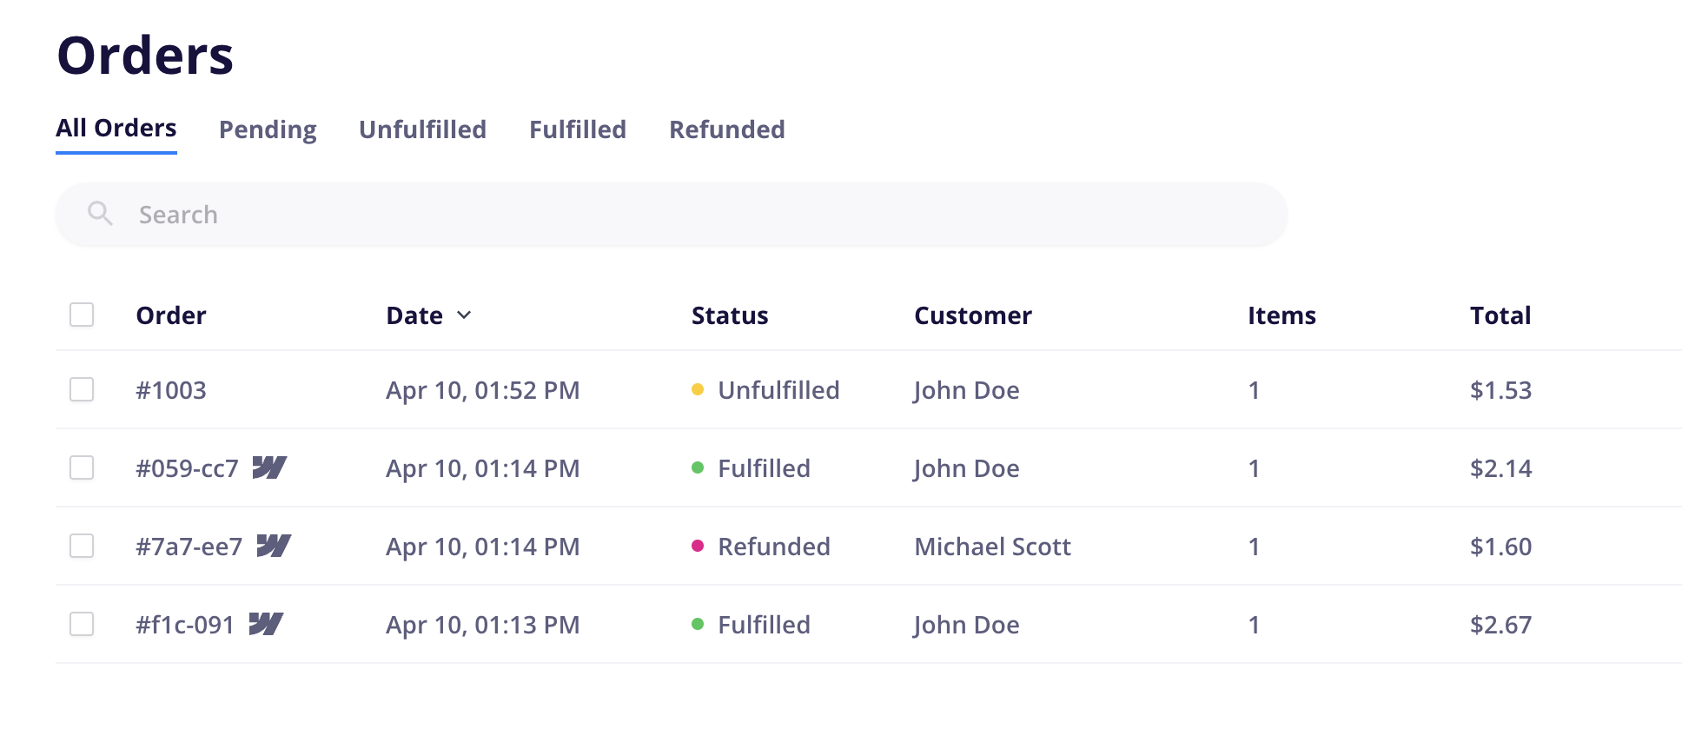Screen dimensions: 1682x749
Task: Click the Date sort chevron arrow
Action: (x=464, y=315)
